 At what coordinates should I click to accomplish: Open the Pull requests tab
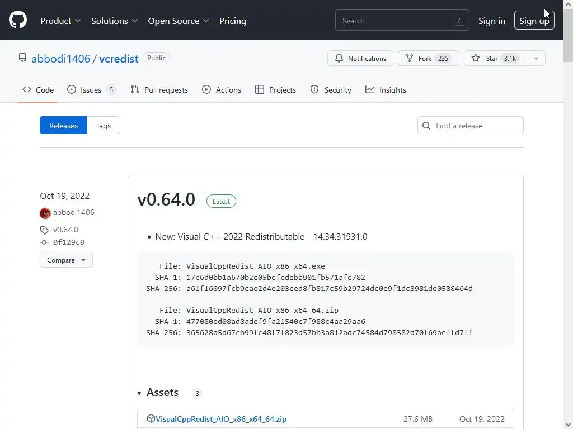point(159,90)
